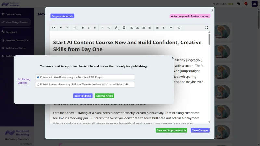Open the notifications bell
Image resolution: width=260 pixels, height=146 pixels.
246,4
